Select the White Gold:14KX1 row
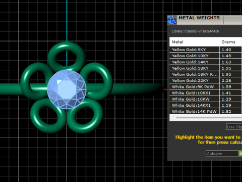This screenshot has height=182, width=242. (206, 105)
